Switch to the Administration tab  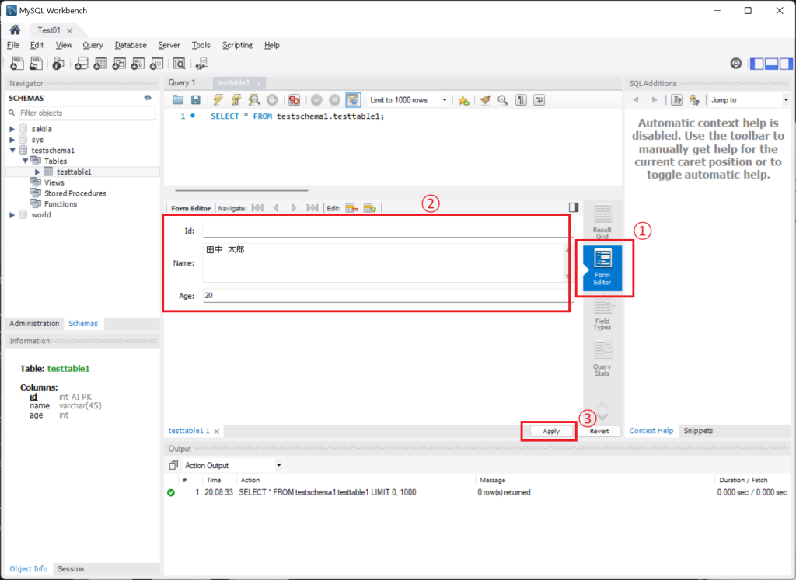(34, 324)
